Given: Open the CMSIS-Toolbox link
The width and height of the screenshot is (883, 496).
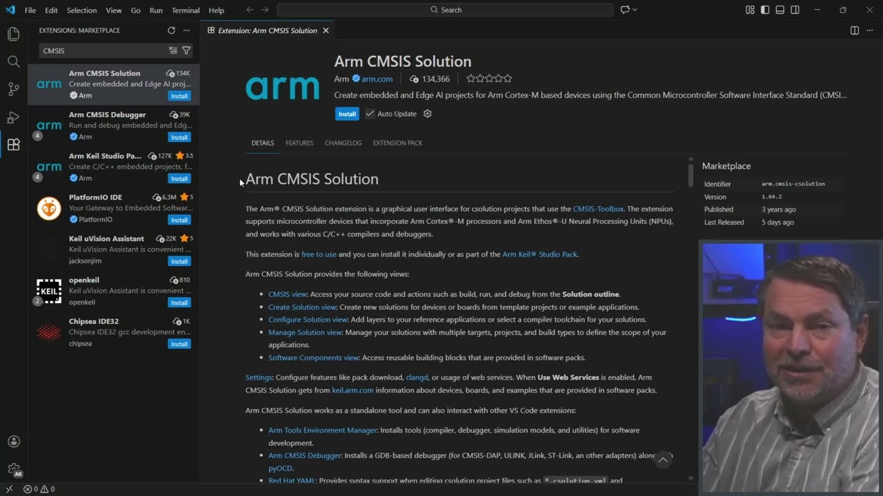Looking at the screenshot, I should point(598,209).
